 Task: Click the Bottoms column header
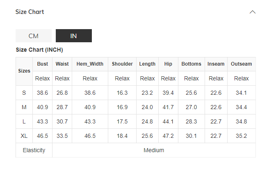(x=191, y=64)
